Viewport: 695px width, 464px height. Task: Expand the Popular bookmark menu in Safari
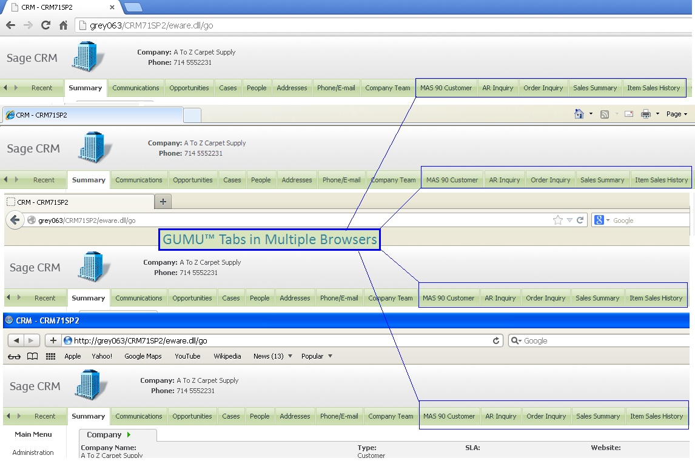click(317, 356)
